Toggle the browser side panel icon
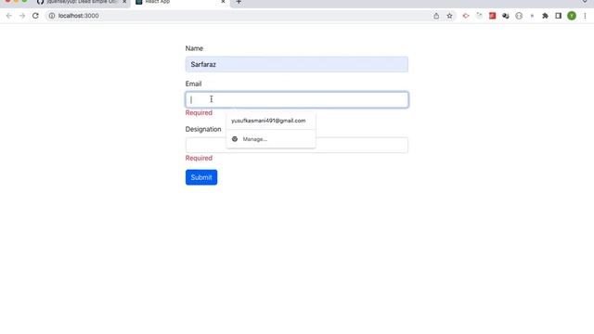This screenshot has width=594, height=334. (558, 16)
